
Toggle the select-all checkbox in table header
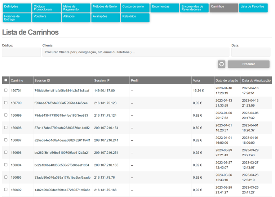point(6,80)
